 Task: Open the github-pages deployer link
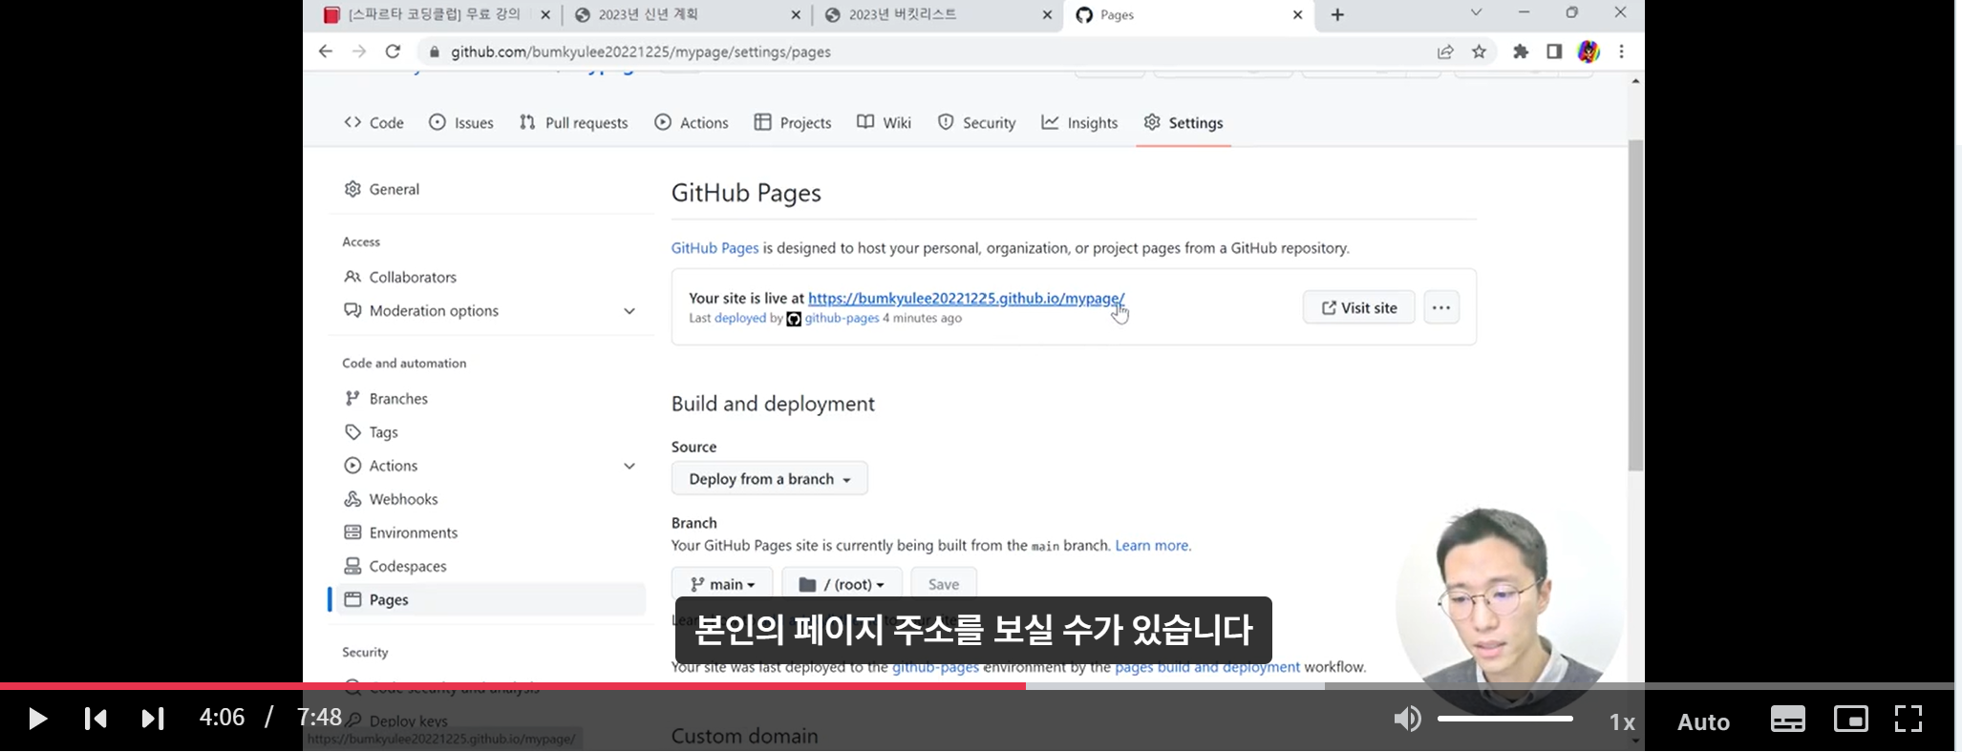pyautogui.click(x=842, y=318)
